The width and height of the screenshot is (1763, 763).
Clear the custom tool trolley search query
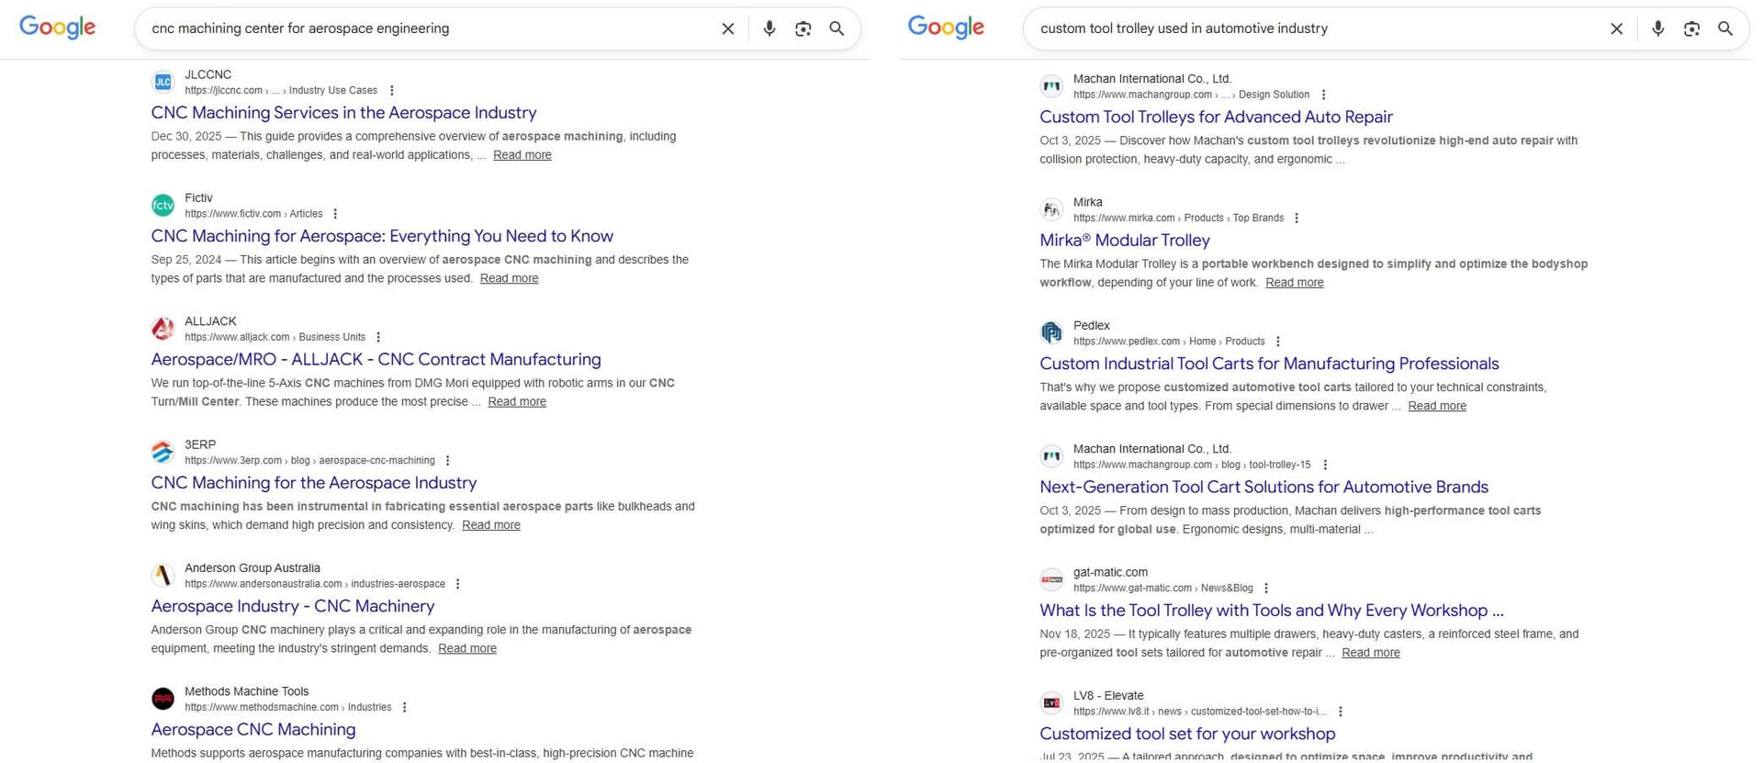(x=1616, y=28)
